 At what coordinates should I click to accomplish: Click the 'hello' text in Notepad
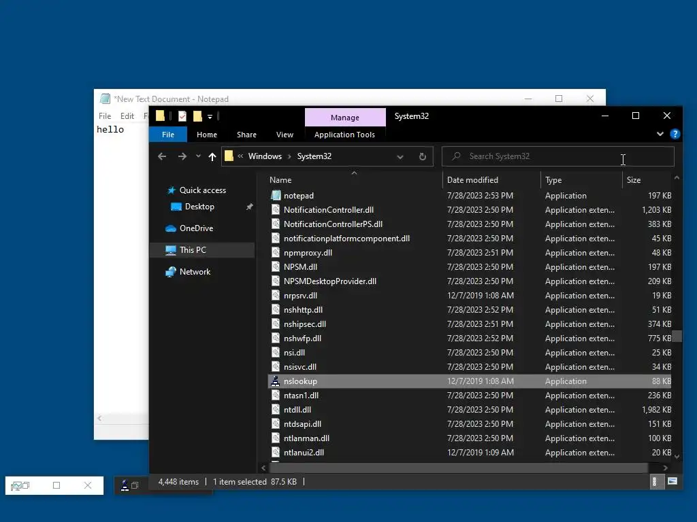click(x=110, y=130)
